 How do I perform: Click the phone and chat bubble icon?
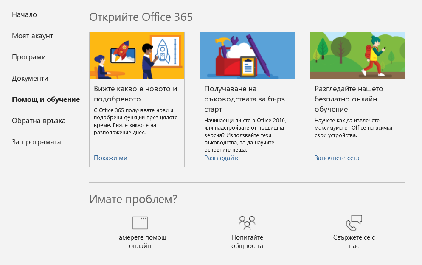(354, 223)
